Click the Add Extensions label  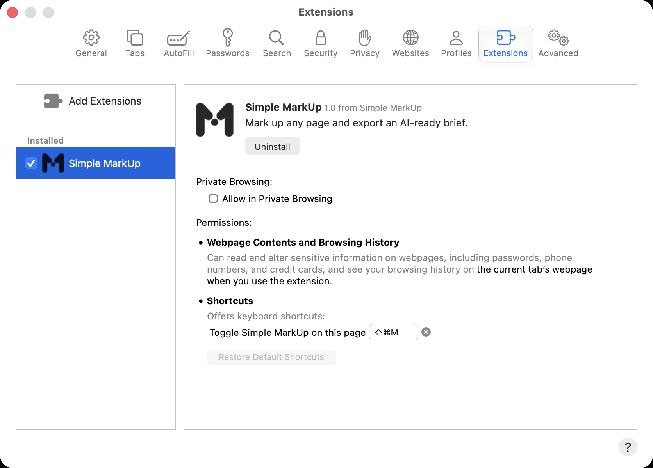tap(105, 101)
